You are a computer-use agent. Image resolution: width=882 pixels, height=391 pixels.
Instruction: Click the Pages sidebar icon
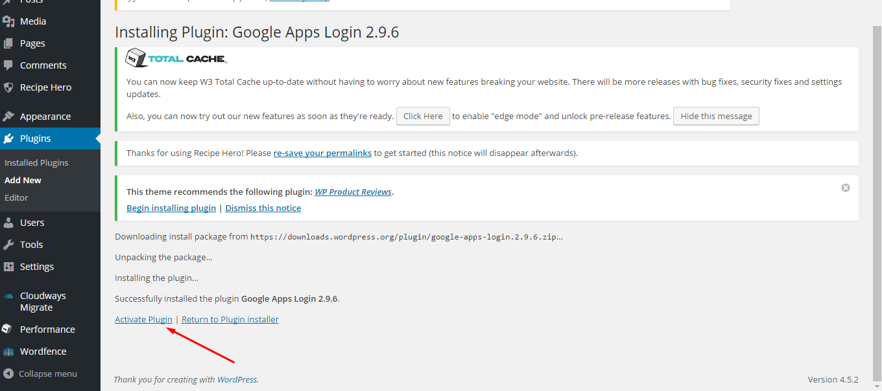click(8, 43)
